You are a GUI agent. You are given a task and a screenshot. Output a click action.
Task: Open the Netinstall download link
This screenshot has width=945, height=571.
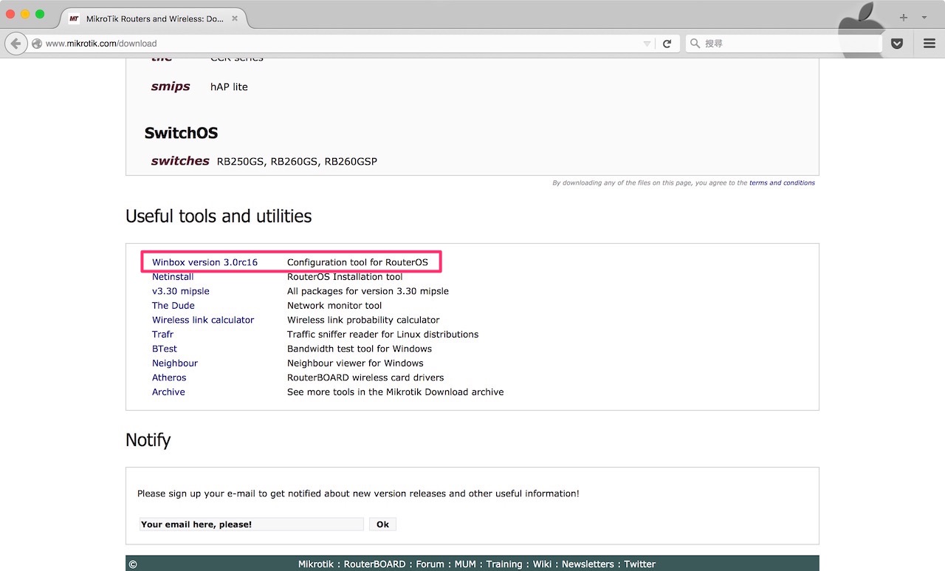[173, 277]
